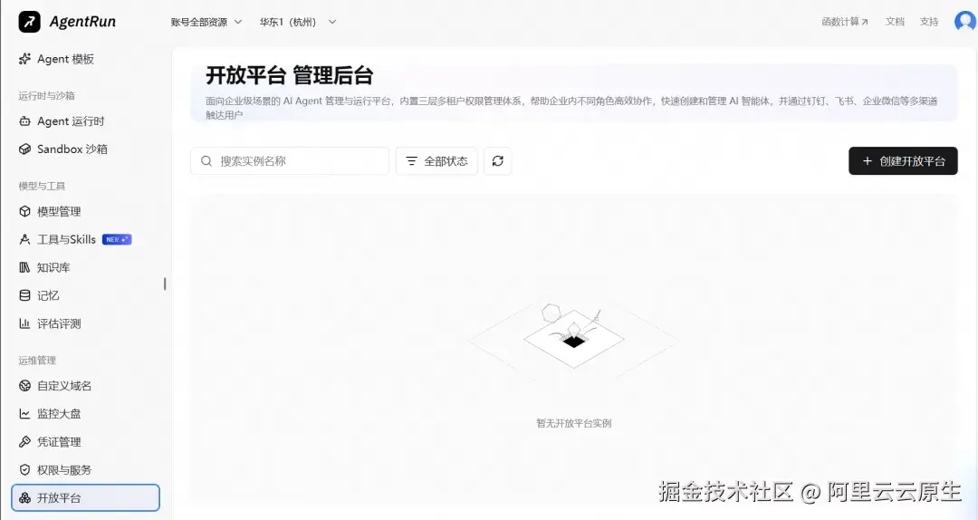This screenshot has height=520, width=978.
Task: Click the filter icon in 全部状态
Action: 411,161
